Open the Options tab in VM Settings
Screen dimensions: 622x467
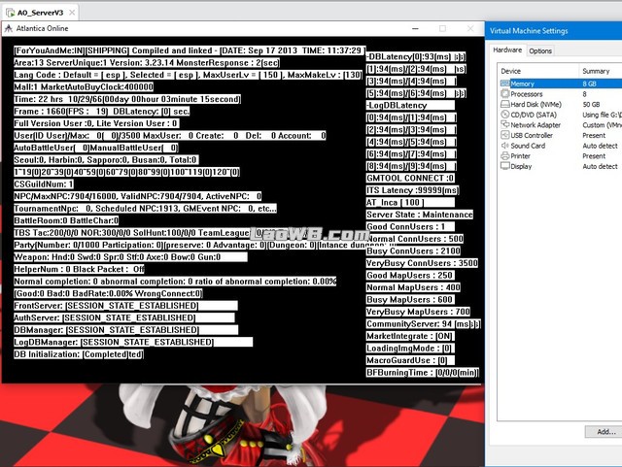click(x=540, y=50)
